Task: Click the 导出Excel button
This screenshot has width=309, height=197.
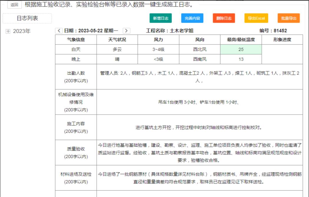Action: (256, 18)
